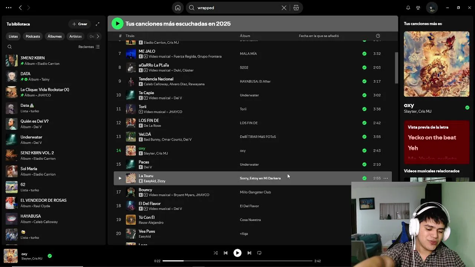Open the lyrics preview card
Image resolution: width=475 pixels, height=267 pixels.
[436, 142]
